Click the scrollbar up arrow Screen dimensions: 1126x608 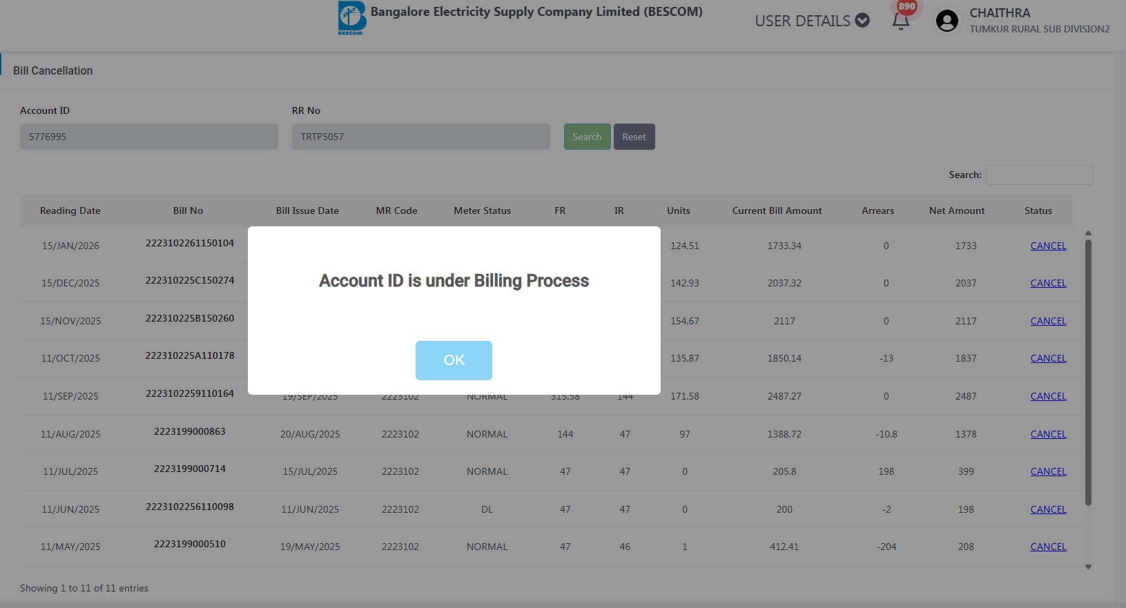coord(1088,233)
